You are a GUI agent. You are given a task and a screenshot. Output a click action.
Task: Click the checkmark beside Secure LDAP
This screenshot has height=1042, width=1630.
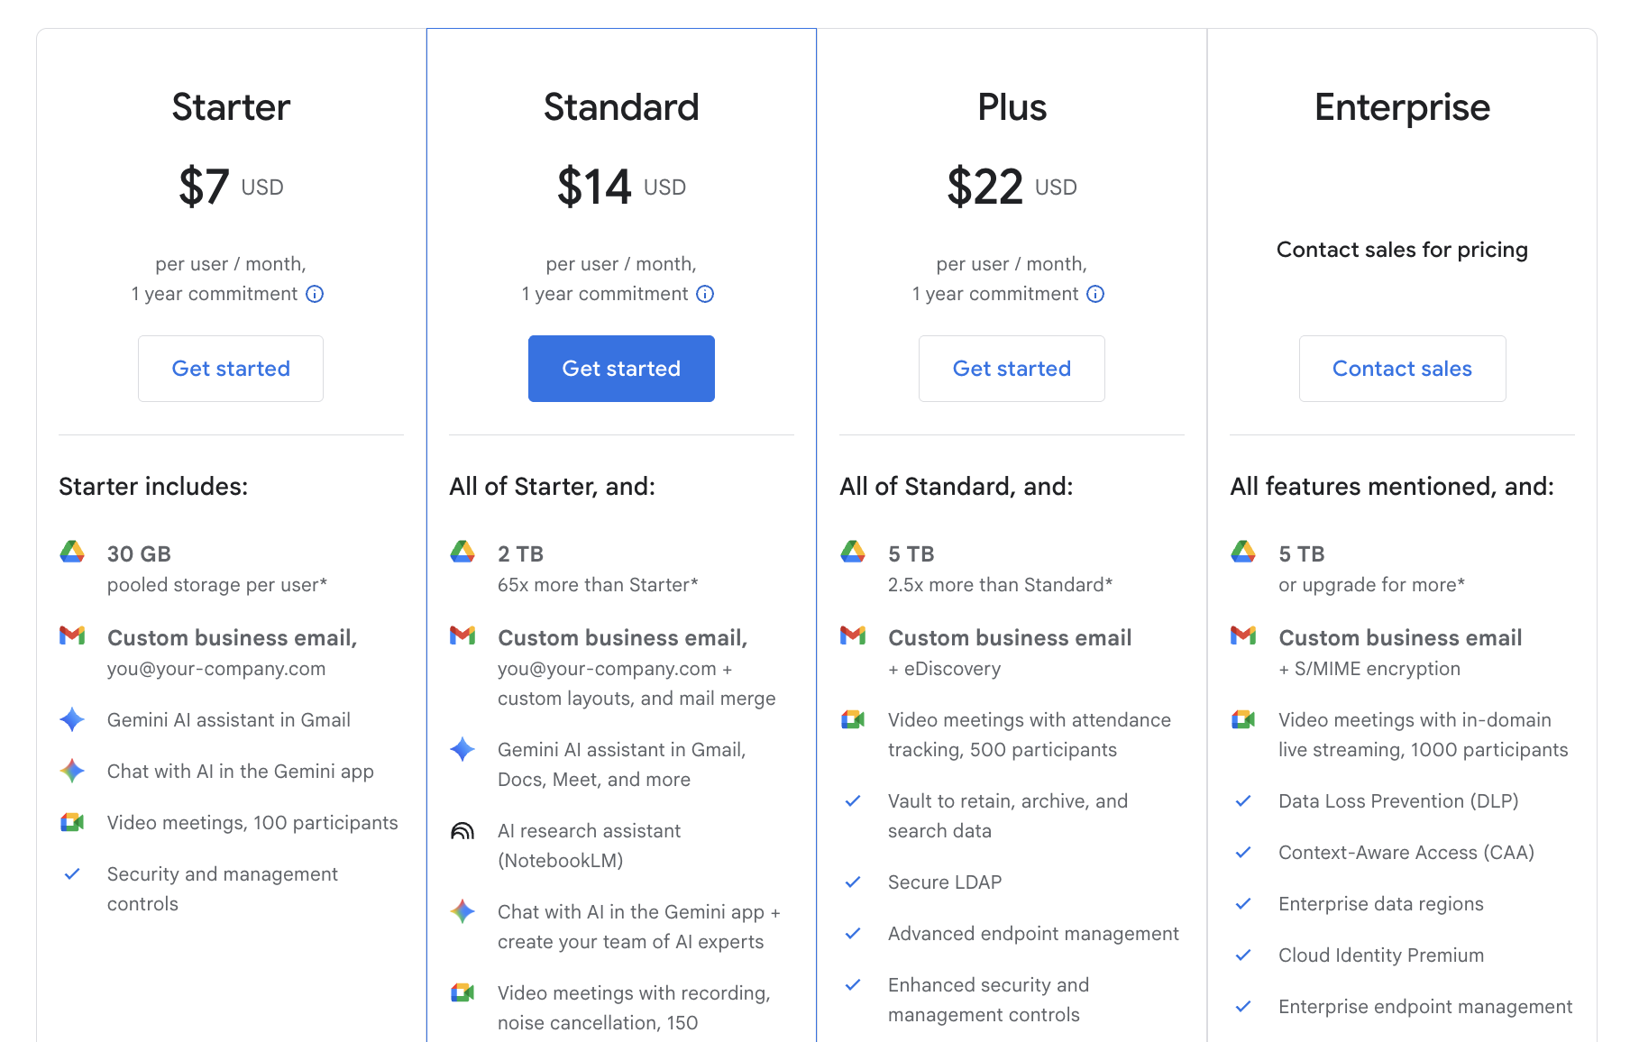tap(853, 882)
